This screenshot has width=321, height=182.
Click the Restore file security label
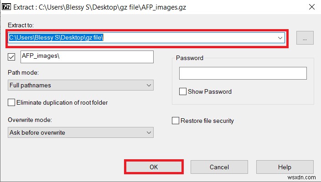pos(207,121)
